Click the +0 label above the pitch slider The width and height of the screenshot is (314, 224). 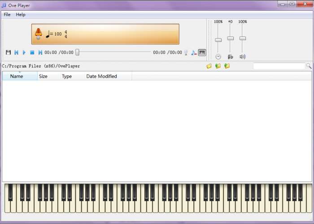pyautogui.click(x=230, y=22)
